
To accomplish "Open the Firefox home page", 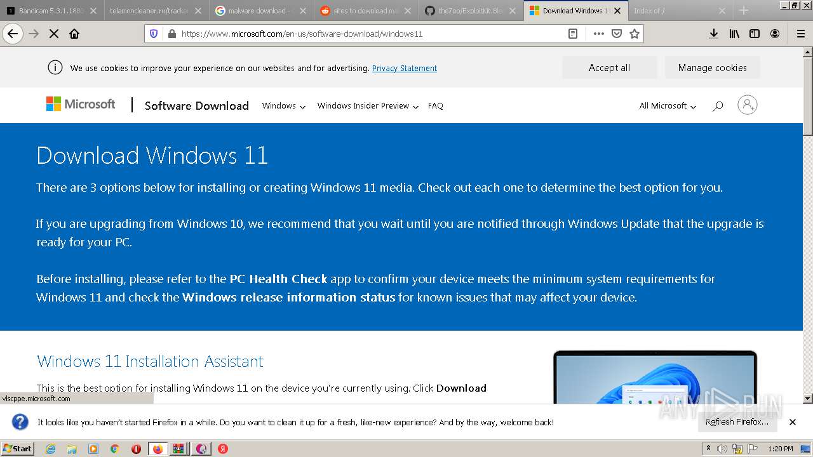I will point(74,34).
